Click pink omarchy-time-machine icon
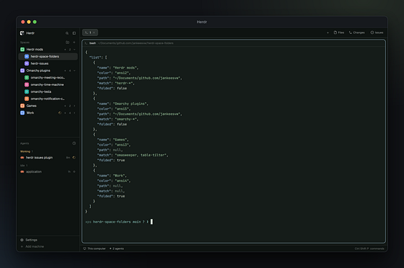Screen dimensions: 404x268 coord(26,85)
